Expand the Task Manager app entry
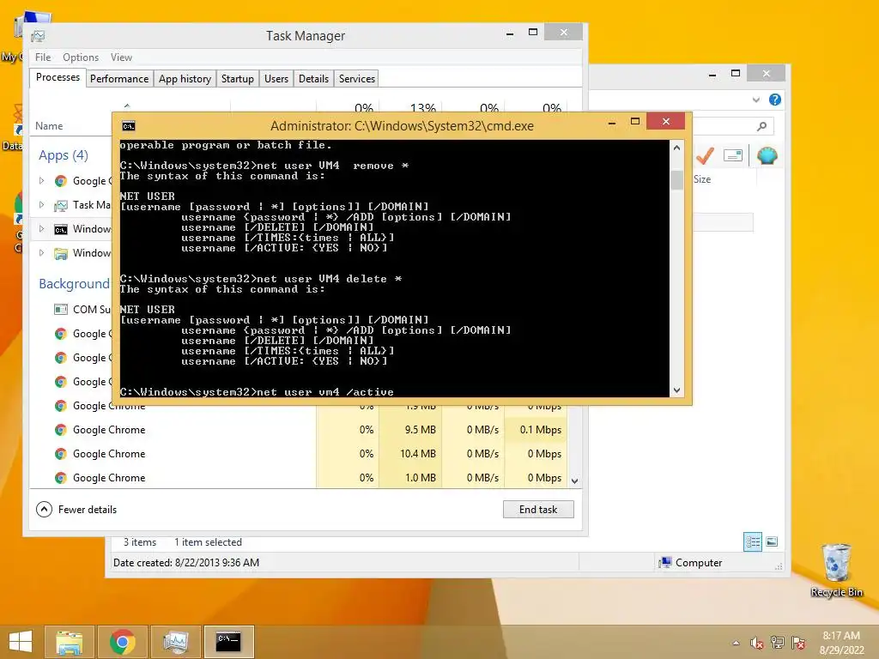The image size is (879, 659). click(41, 204)
